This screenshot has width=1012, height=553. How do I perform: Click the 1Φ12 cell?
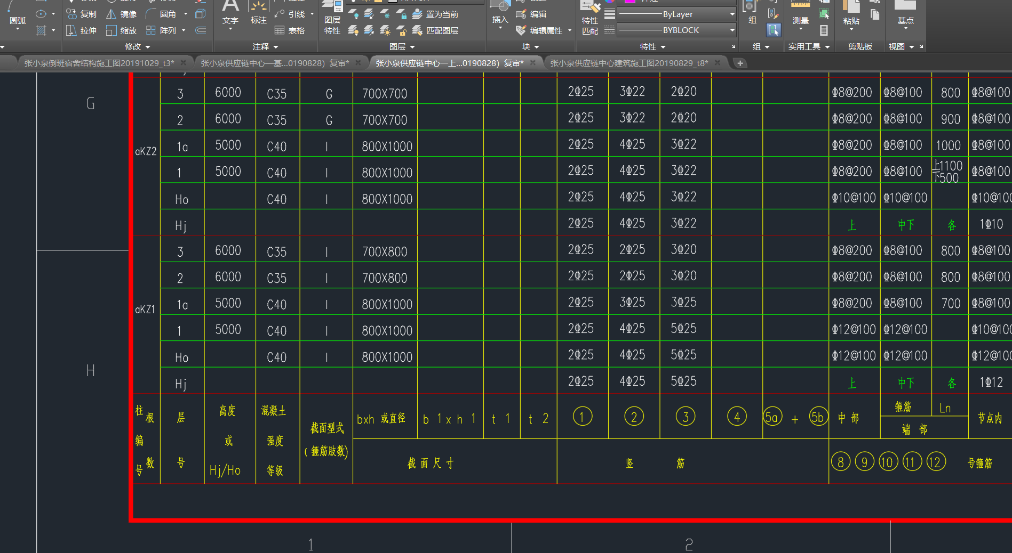991,382
